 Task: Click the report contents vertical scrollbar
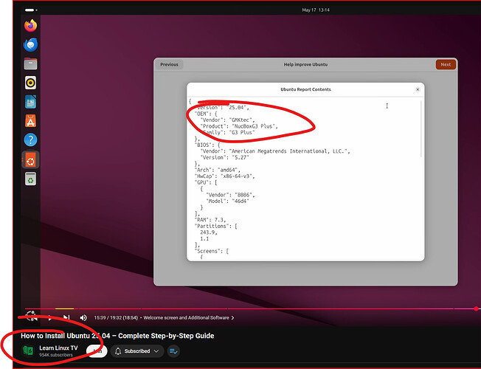point(421,129)
